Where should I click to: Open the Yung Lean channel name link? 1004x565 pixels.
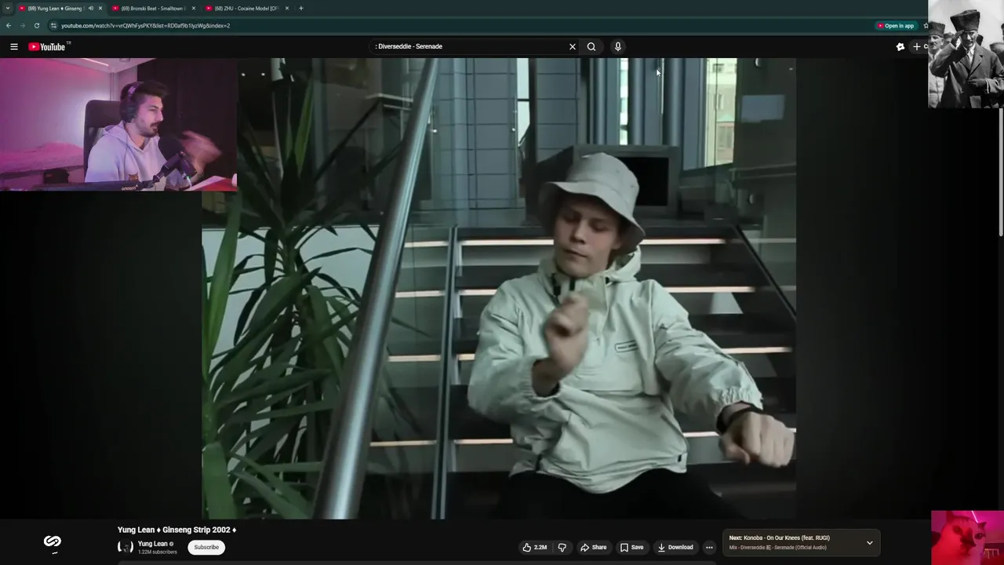[152, 544]
